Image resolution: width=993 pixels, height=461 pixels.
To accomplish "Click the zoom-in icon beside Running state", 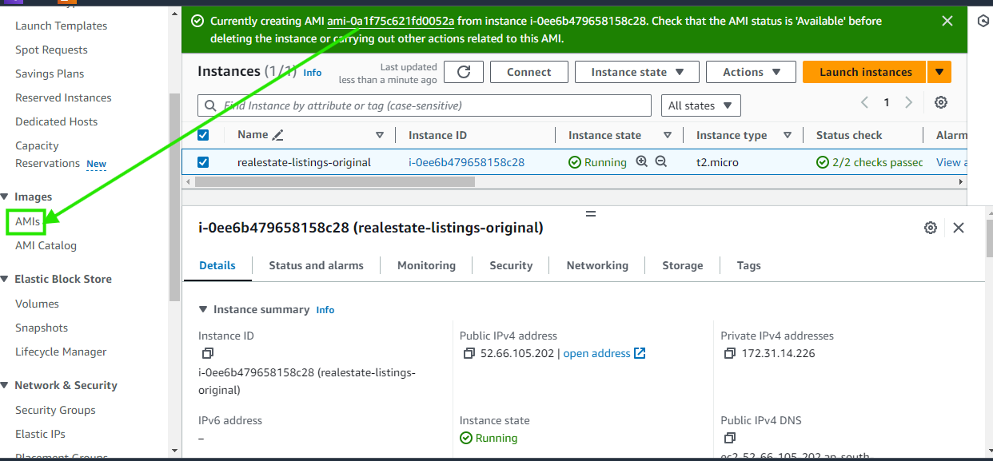I will [641, 162].
